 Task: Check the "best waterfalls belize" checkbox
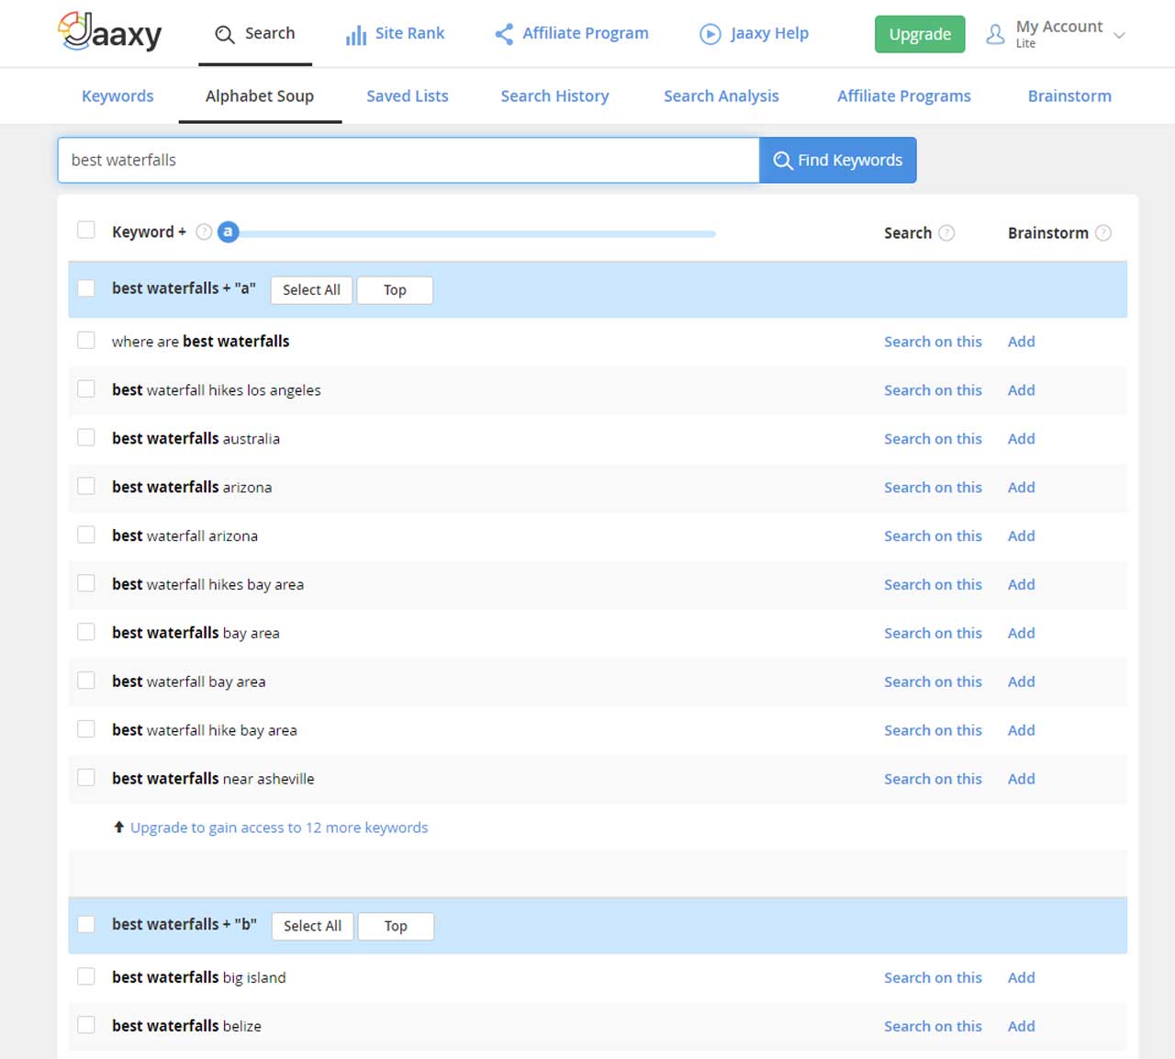86,1025
